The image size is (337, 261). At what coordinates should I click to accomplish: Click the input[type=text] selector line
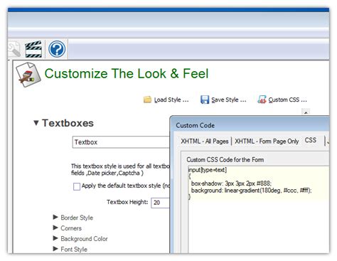pyautogui.click(x=208, y=170)
